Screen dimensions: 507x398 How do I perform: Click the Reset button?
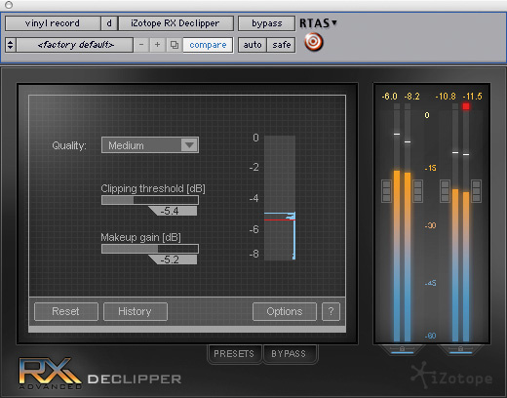tap(66, 311)
